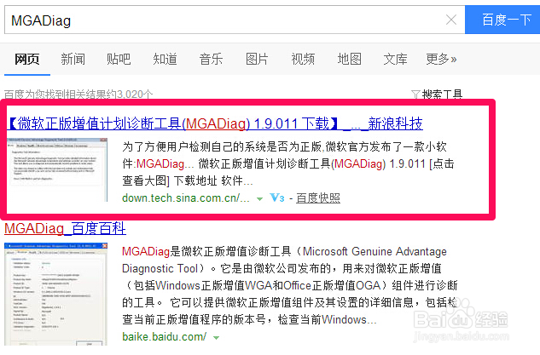Image resolution: width=540 pixels, height=355 pixels.
Task: Expand the 更多» menu
Action: point(441,59)
